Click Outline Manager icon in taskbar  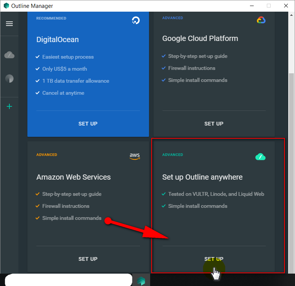point(141,280)
